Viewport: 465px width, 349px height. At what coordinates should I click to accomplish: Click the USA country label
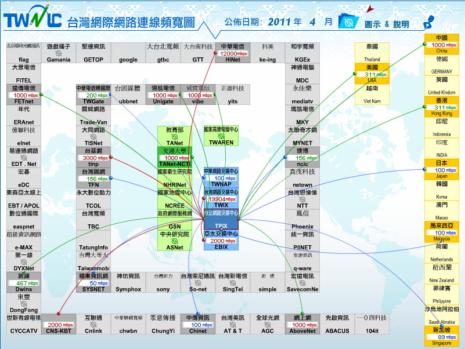pyautogui.click(x=372, y=80)
